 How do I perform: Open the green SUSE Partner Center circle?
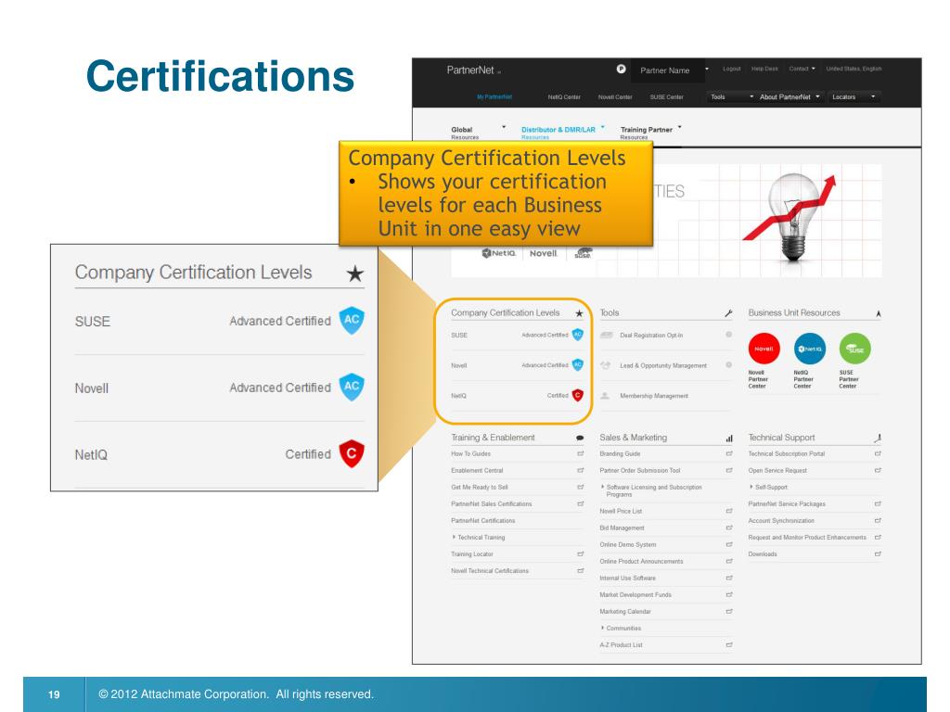point(854,349)
